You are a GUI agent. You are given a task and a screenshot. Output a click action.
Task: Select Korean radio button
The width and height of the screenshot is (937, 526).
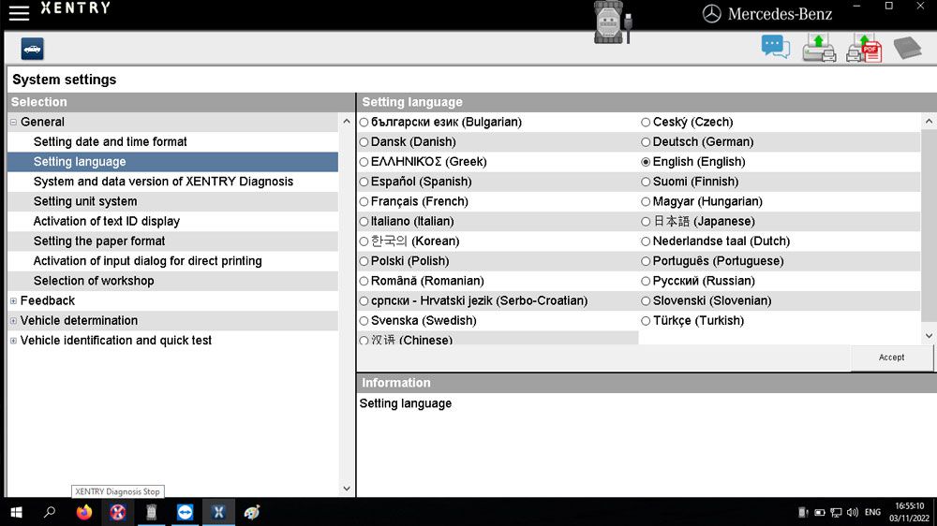[364, 241]
